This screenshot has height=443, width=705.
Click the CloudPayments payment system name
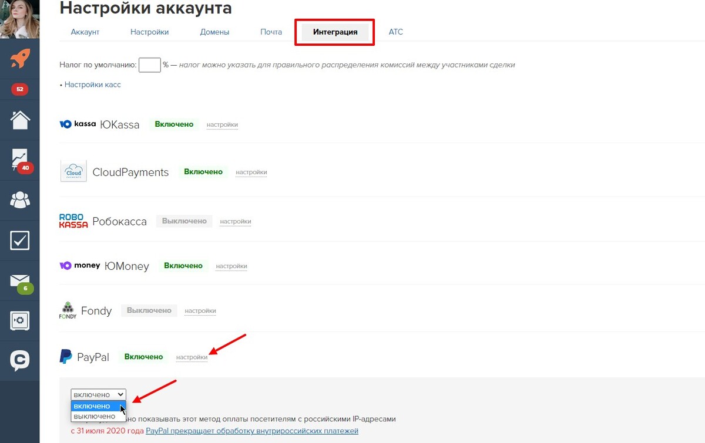[130, 173]
